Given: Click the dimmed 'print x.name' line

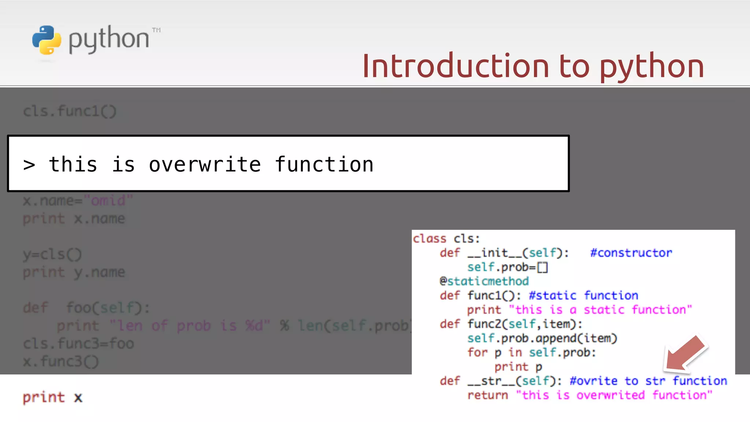Looking at the screenshot, I should tap(74, 219).
